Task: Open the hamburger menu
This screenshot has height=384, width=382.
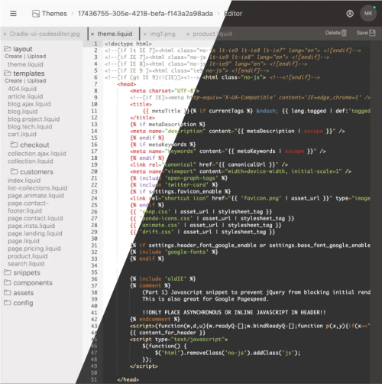Action: [13, 14]
